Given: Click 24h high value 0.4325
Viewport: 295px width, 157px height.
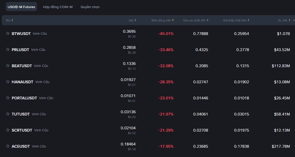Looking at the screenshot, I should 202,50.
